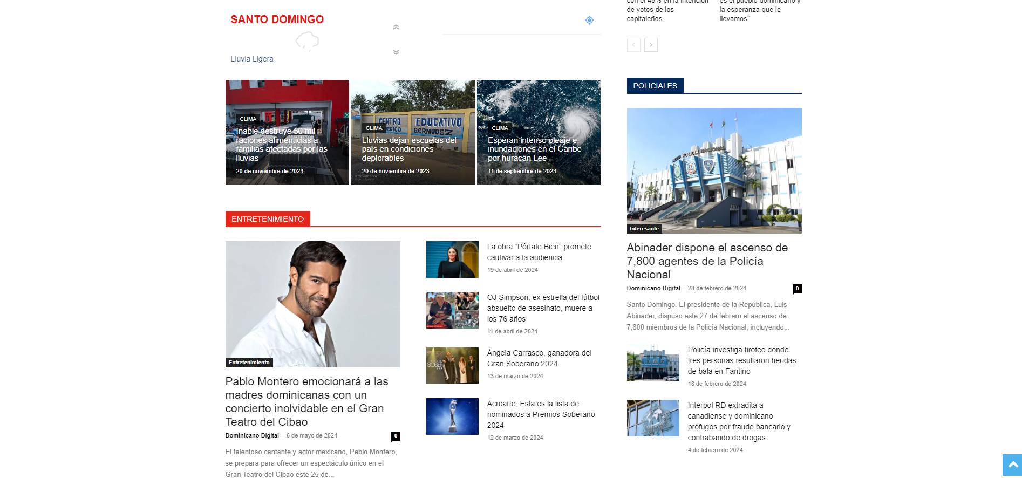Viewport: 1022px width, 478px height.
Task: Click 'la esperanza que llevamos' headline snippet
Action: pos(760,10)
